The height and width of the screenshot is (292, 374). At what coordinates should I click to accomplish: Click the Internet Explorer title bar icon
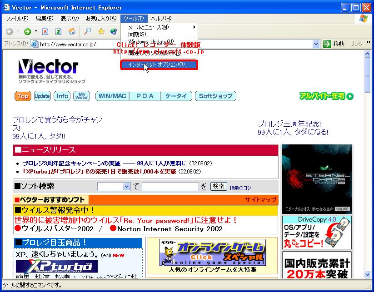coord(6,7)
